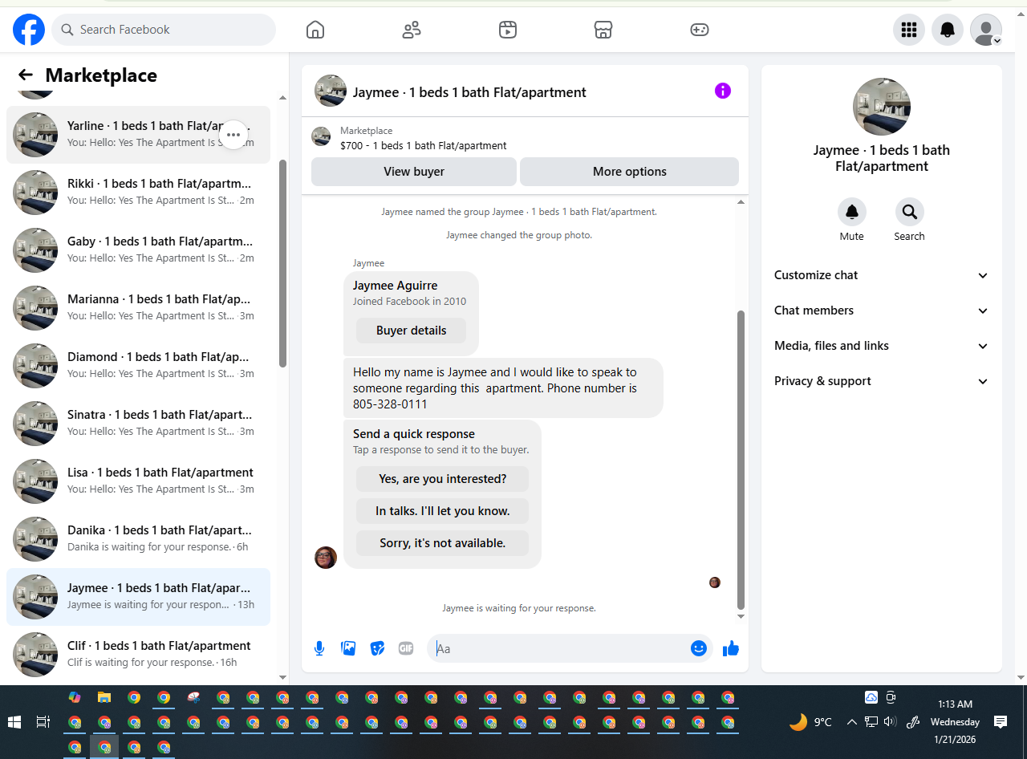Viewport: 1027px width, 759px height.
Task: Open the taskbar clock and date
Action: point(955,722)
